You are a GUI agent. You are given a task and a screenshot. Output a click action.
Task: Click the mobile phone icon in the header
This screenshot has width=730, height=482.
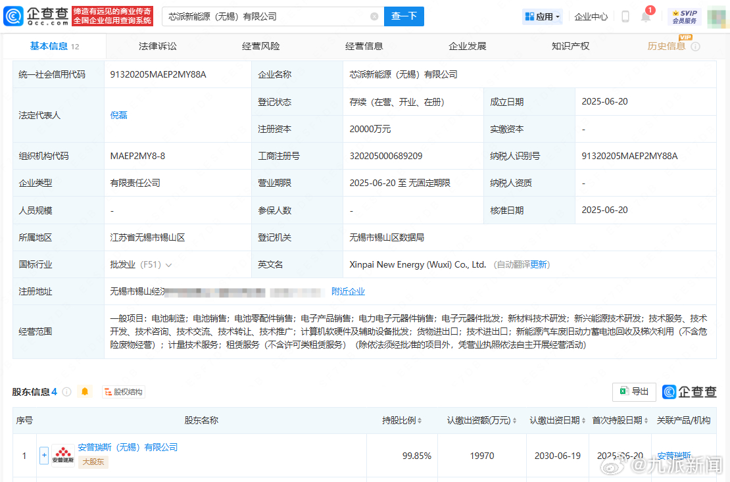click(625, 16)
